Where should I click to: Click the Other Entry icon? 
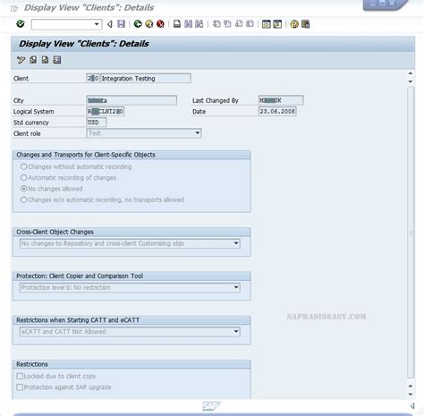(x=57, y=60)
